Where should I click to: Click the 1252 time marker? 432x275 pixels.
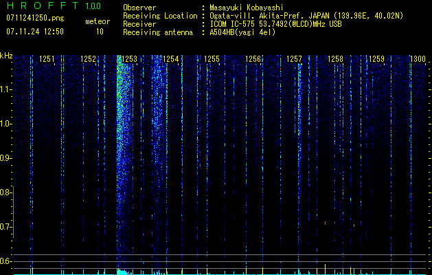(x=88, y=59)
